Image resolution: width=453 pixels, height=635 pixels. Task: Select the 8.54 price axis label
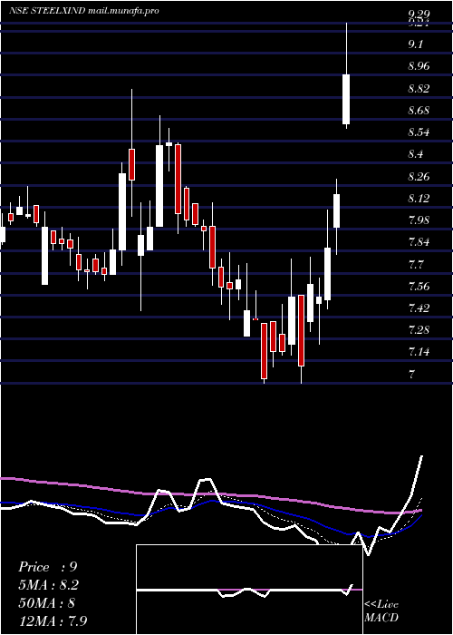[419, 132]
